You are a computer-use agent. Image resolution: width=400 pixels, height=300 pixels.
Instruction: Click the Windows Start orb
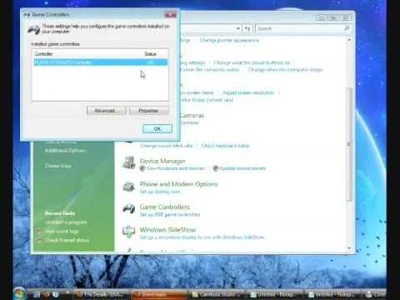click(x=19, y=293)
